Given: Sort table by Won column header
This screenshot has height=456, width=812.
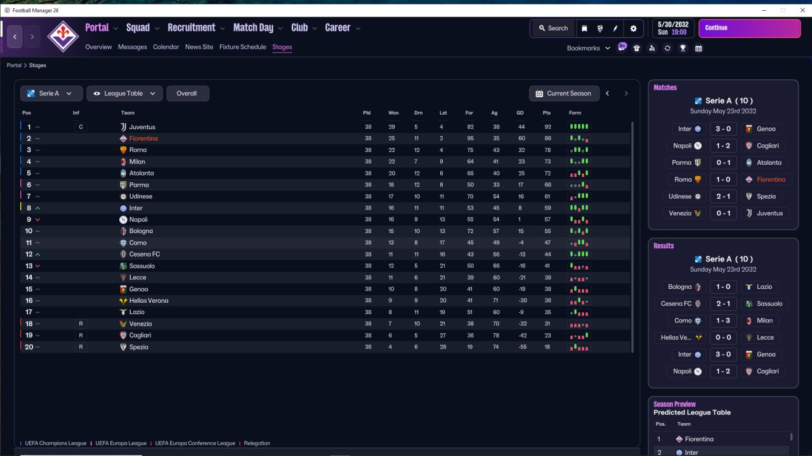Looking at the screenshot, I should [393, 113].
